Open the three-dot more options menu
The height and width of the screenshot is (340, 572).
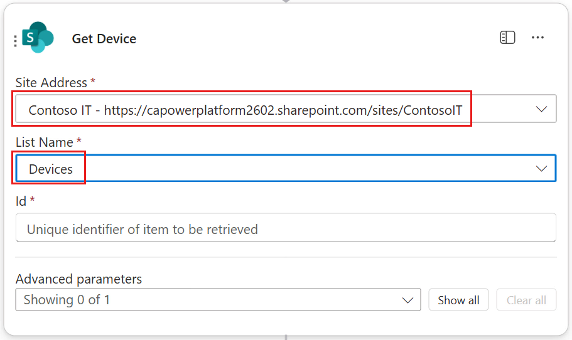click(537, 38)
